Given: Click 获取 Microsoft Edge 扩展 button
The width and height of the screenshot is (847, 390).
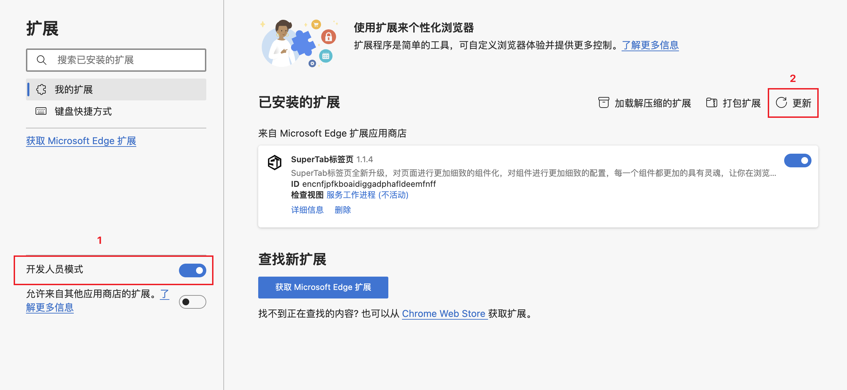Looking at the screenshot, I should click(x=323, y=287).
